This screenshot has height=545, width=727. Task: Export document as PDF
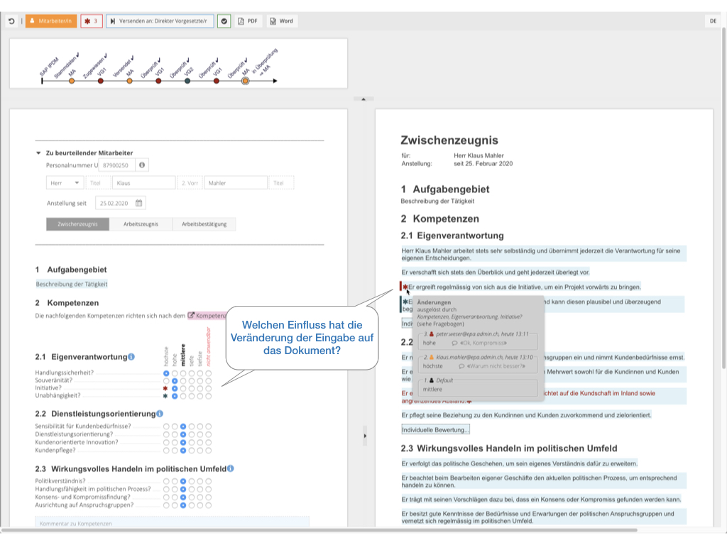point(248,21)
